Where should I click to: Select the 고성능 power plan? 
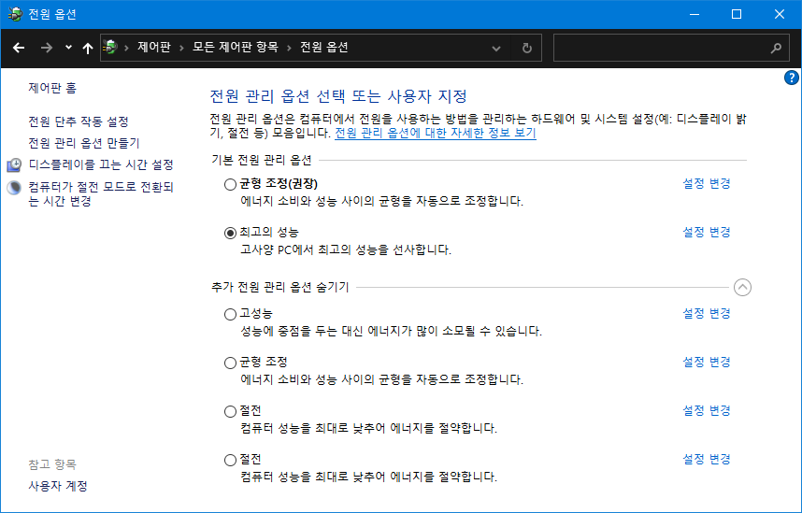pos(231,314)
